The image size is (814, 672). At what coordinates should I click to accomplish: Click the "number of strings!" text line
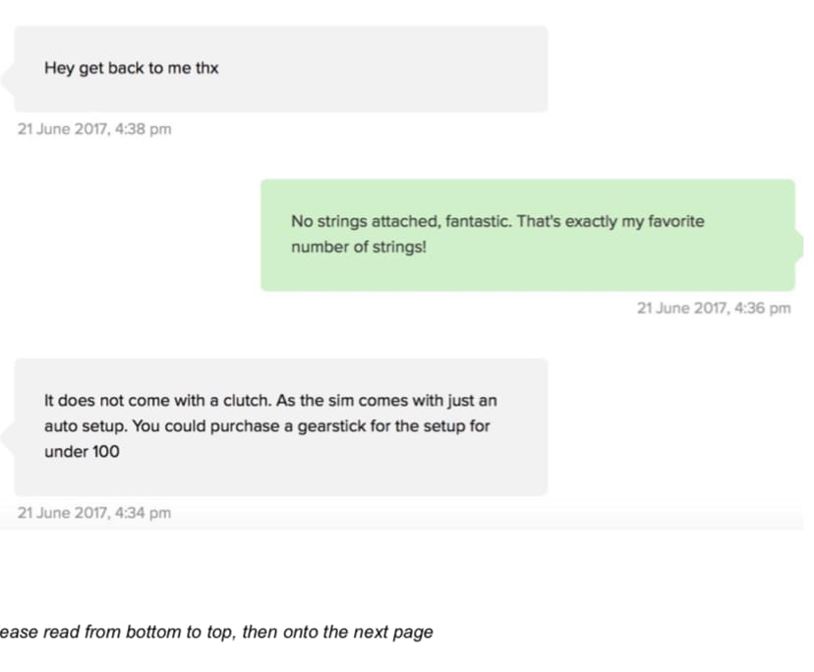tap(359, 248)
